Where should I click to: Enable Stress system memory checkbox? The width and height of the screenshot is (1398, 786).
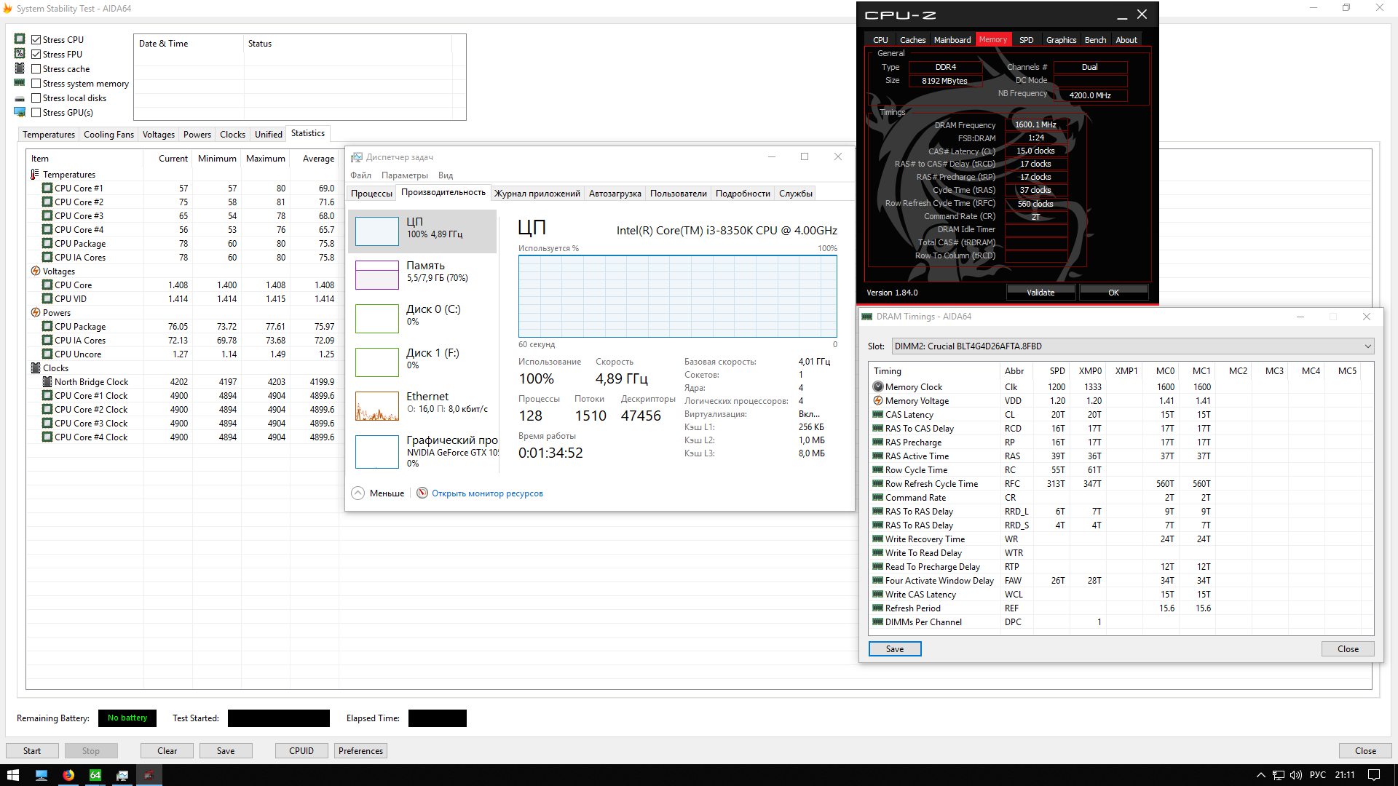tap(36, 84)
